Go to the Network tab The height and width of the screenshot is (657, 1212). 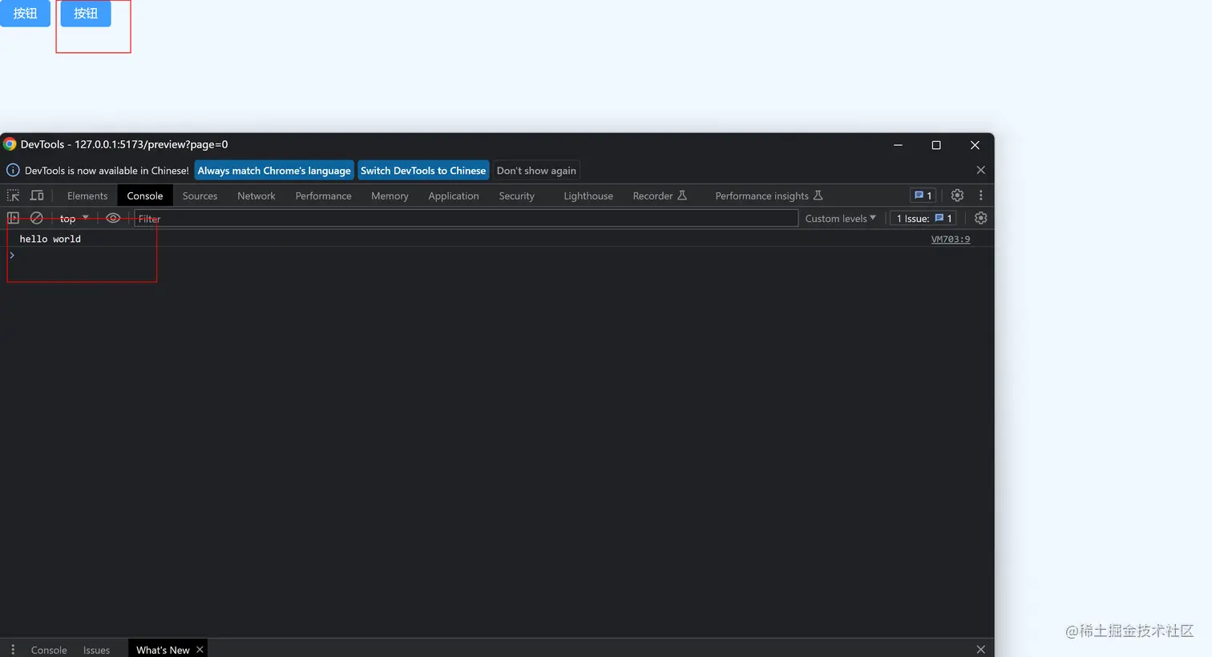coord(257,195)
